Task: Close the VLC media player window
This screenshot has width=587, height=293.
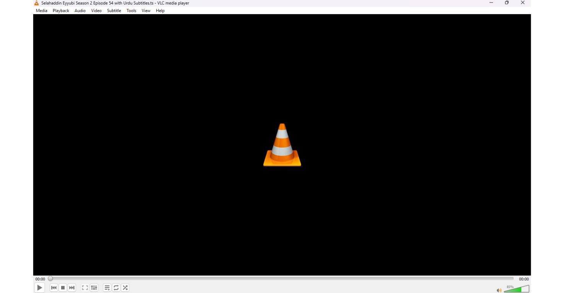Action: (x=523, y=3)
